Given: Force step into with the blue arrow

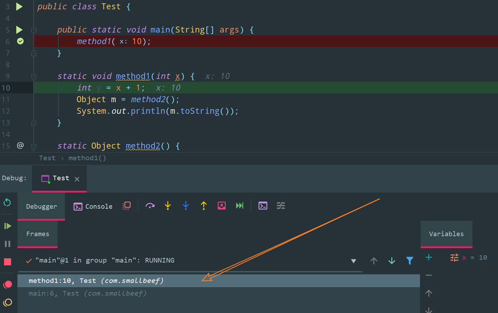Looking at the screenshot, I should click(186, 206).
